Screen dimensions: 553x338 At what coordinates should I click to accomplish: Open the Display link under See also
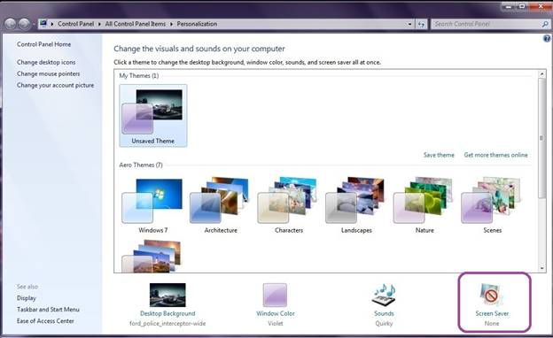click(x=27, y=298)
